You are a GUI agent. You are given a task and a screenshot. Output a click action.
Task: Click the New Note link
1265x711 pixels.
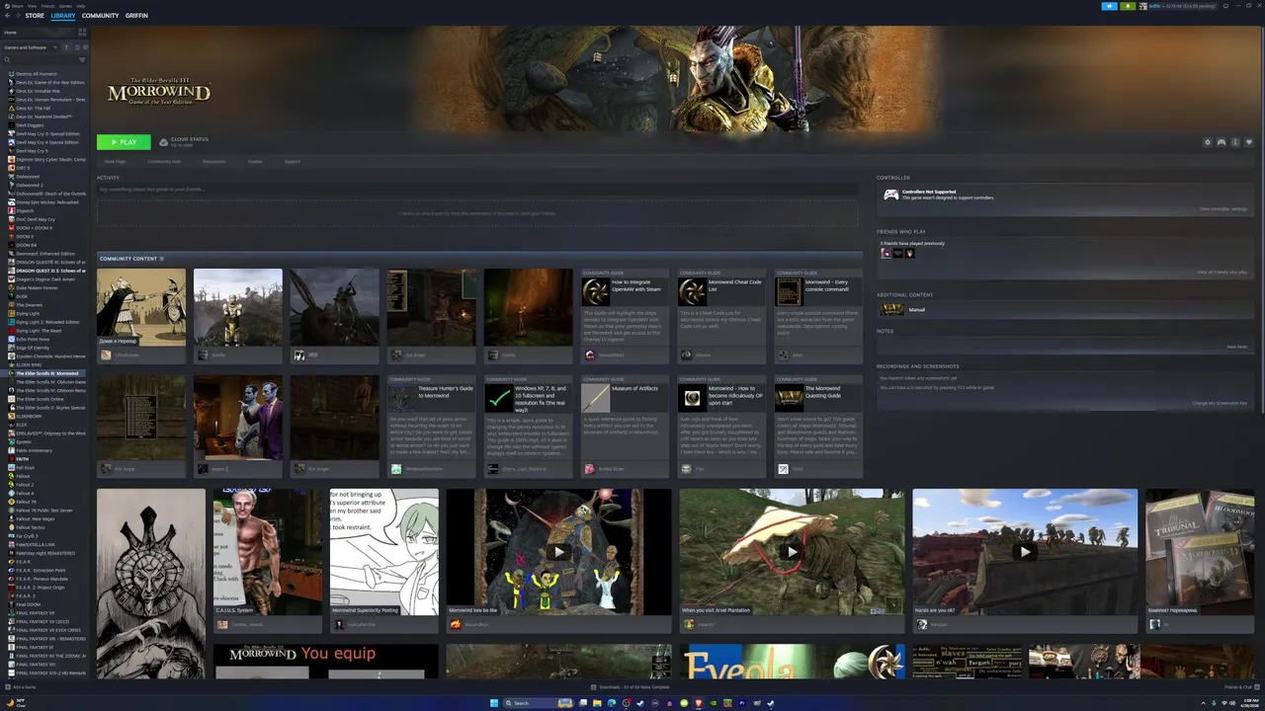tap(1237, 347)
